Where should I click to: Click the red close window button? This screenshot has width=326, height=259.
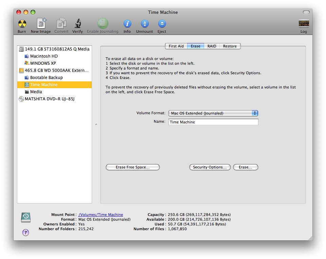click(x=19, y=12)
